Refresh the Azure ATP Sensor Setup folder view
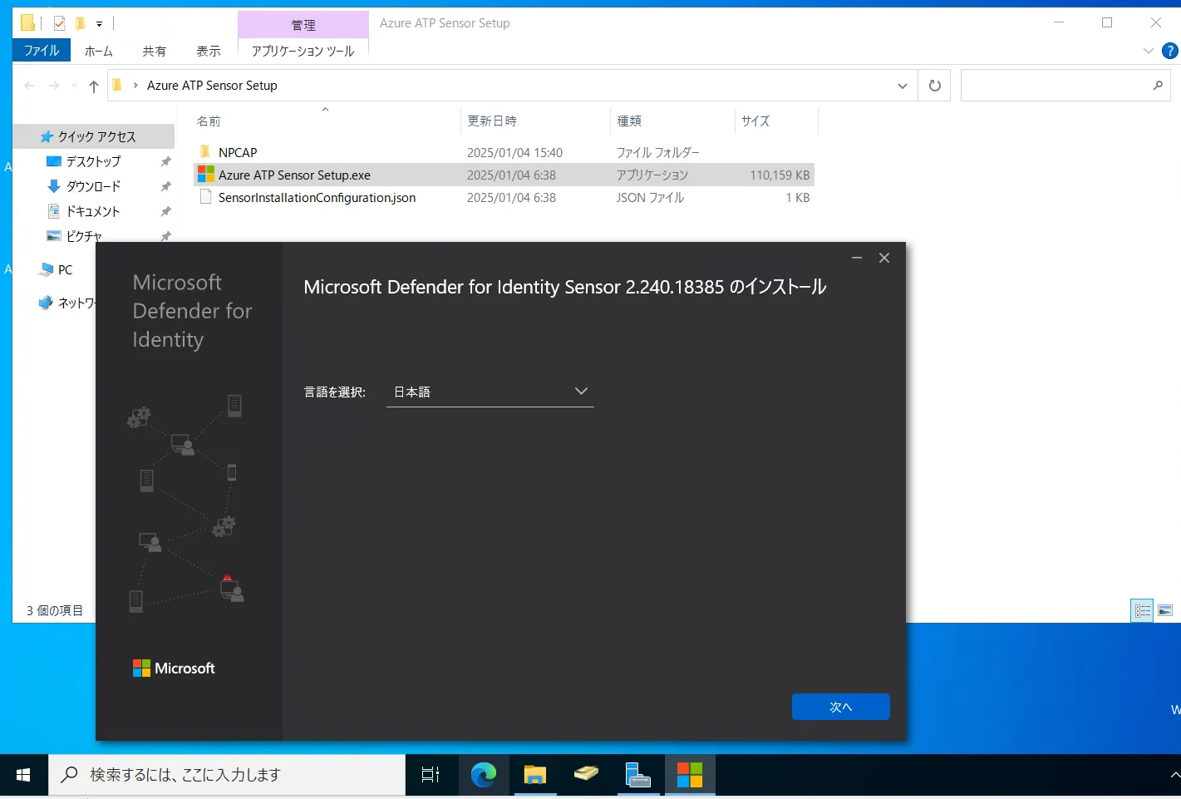The height and width of the screenshot is (799, 1181). coord(933,85)
